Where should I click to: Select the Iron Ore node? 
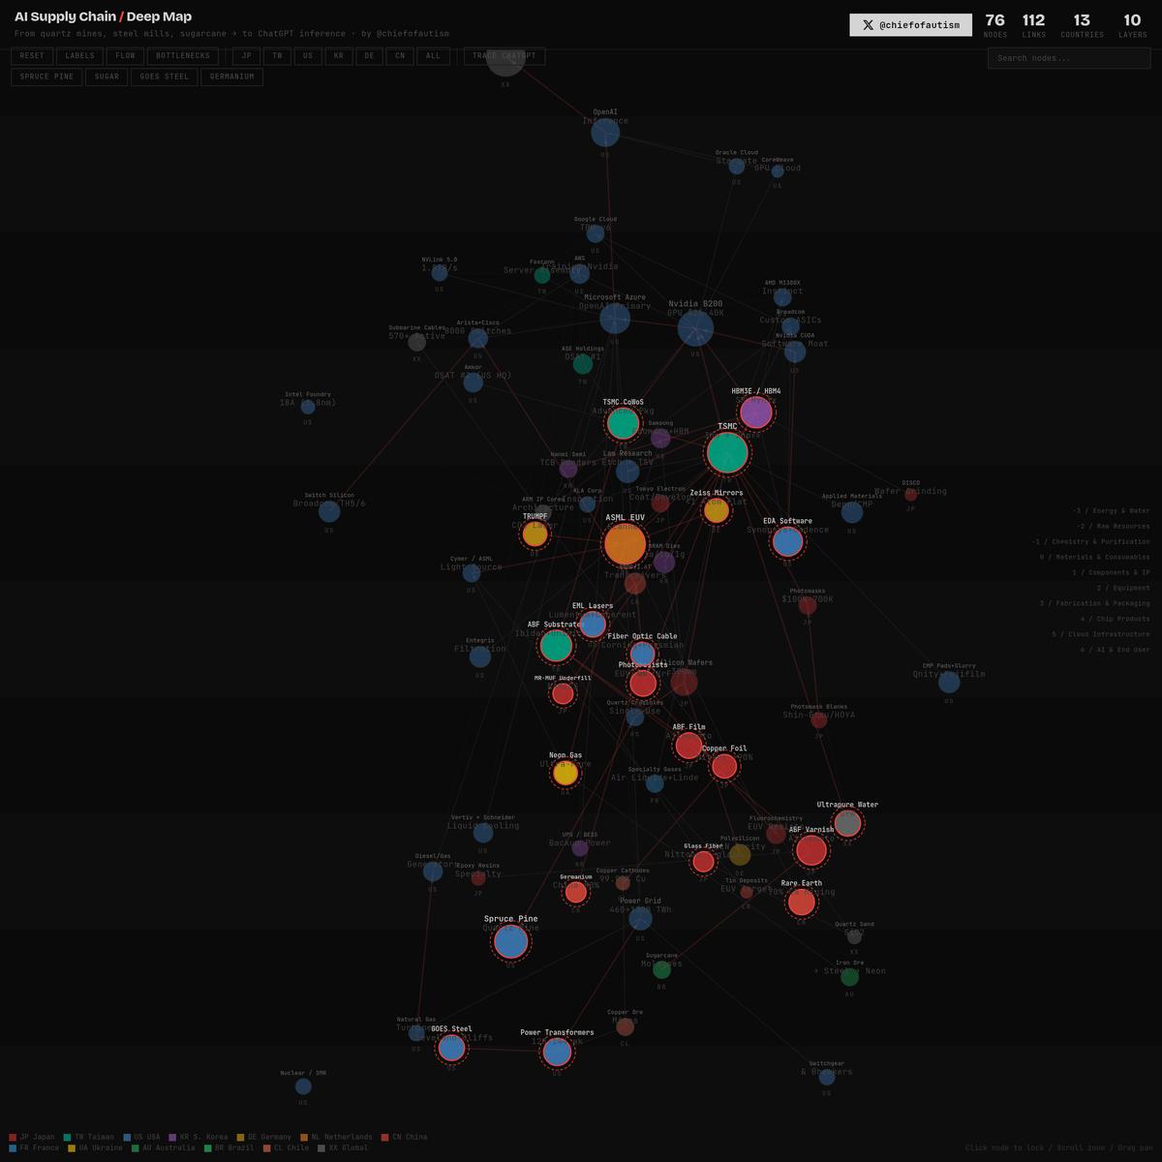point(849,977)
